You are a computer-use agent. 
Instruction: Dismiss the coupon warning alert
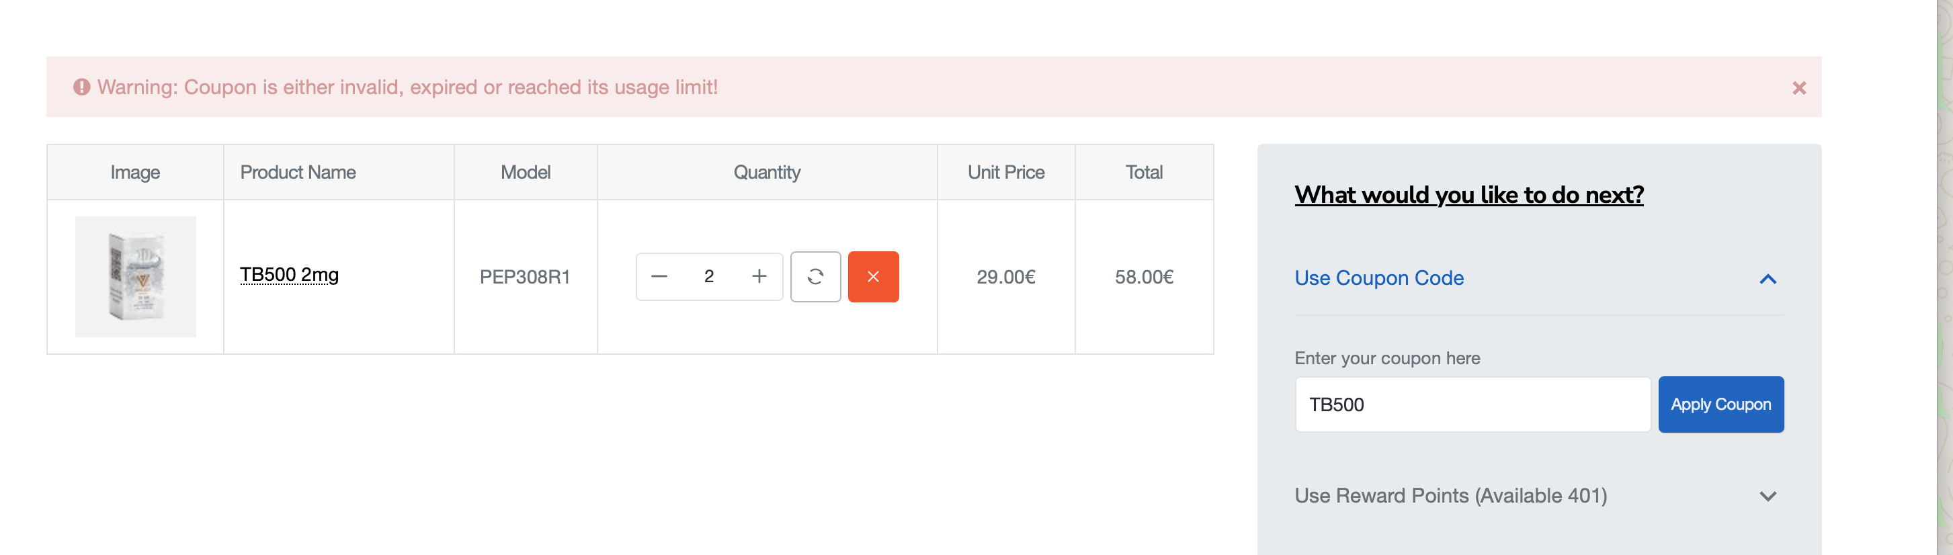[x=1798, y=88]
